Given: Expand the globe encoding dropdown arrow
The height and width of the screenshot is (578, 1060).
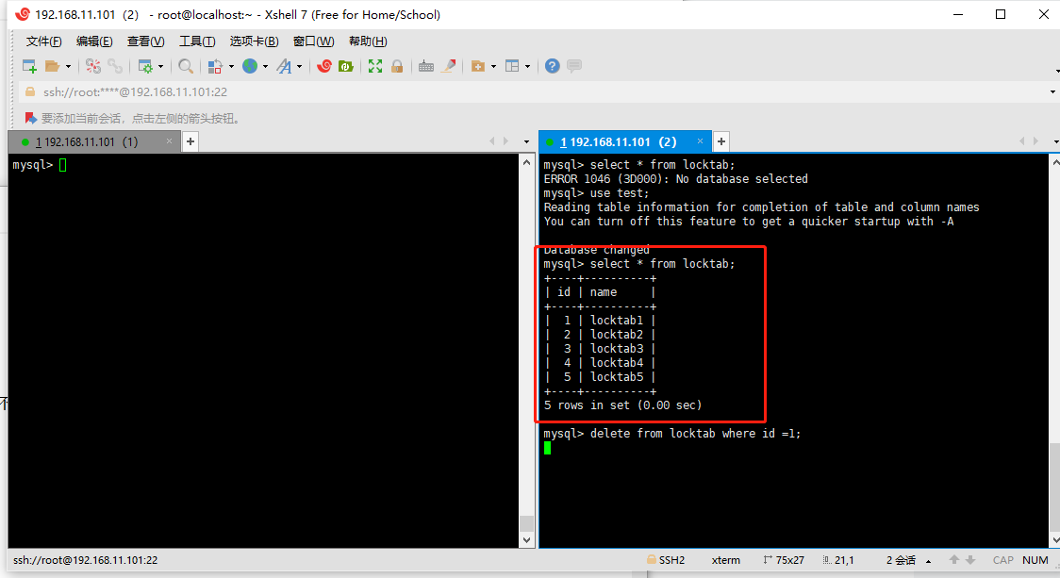Looking at the screenshot, I should point(265,66).
